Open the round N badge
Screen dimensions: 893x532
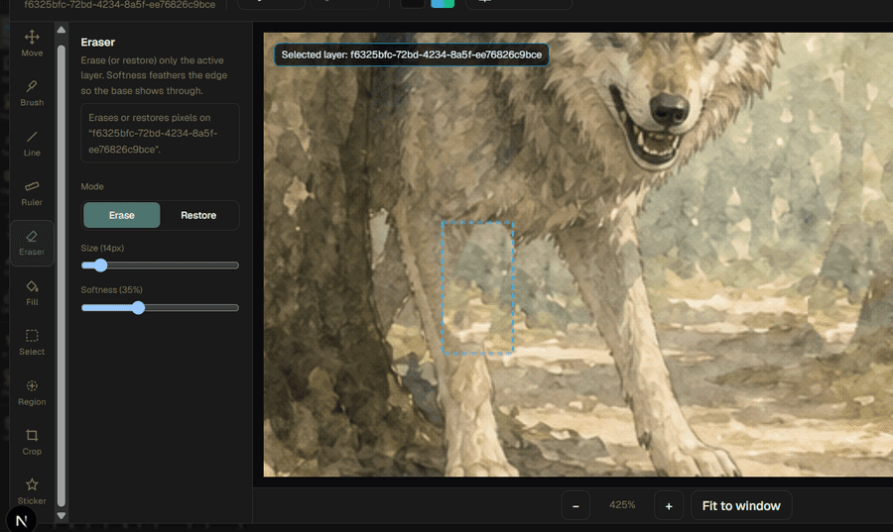point(22,519)
